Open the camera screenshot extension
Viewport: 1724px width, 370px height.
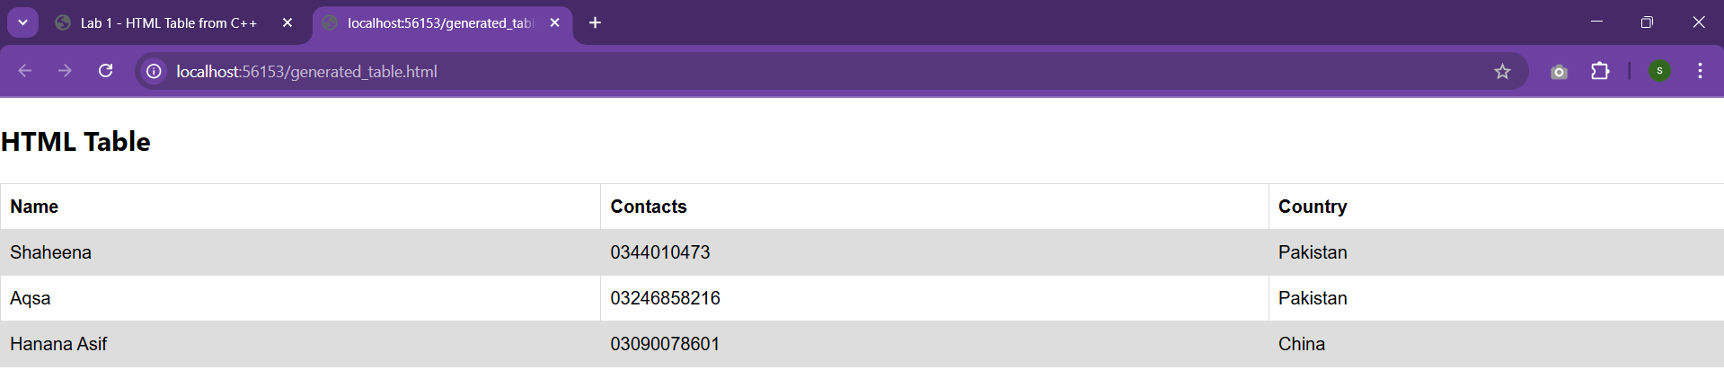(x=1559, y=71)
